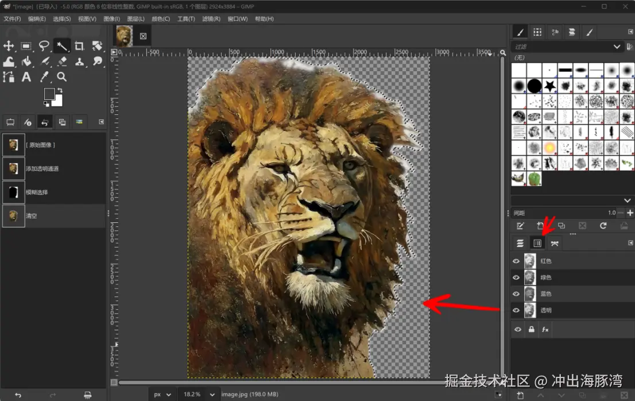Image resolution: width=635 pixels, height=401 pixels.
Task: Open the 窗口(W) menu
Action: [237, 18]
